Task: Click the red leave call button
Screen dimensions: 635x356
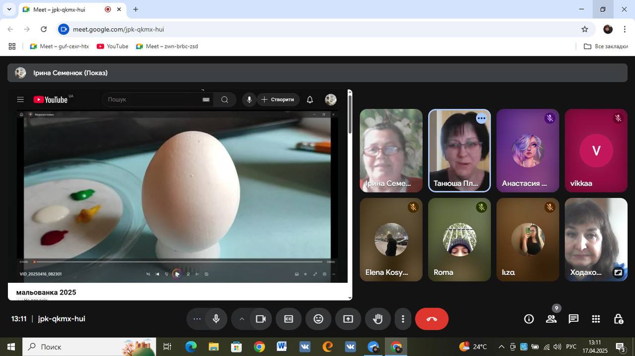Action: tap(432, 319)
